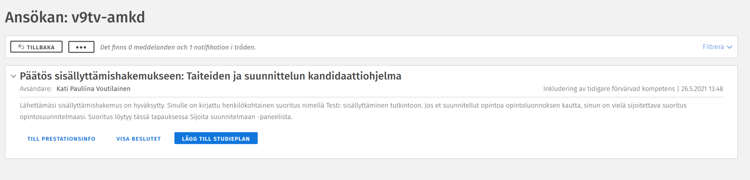Screen dimensions: 750x180
Task: Click the page heading Ansökan: v9tv-amkd
Action: [x=75, y=17]
